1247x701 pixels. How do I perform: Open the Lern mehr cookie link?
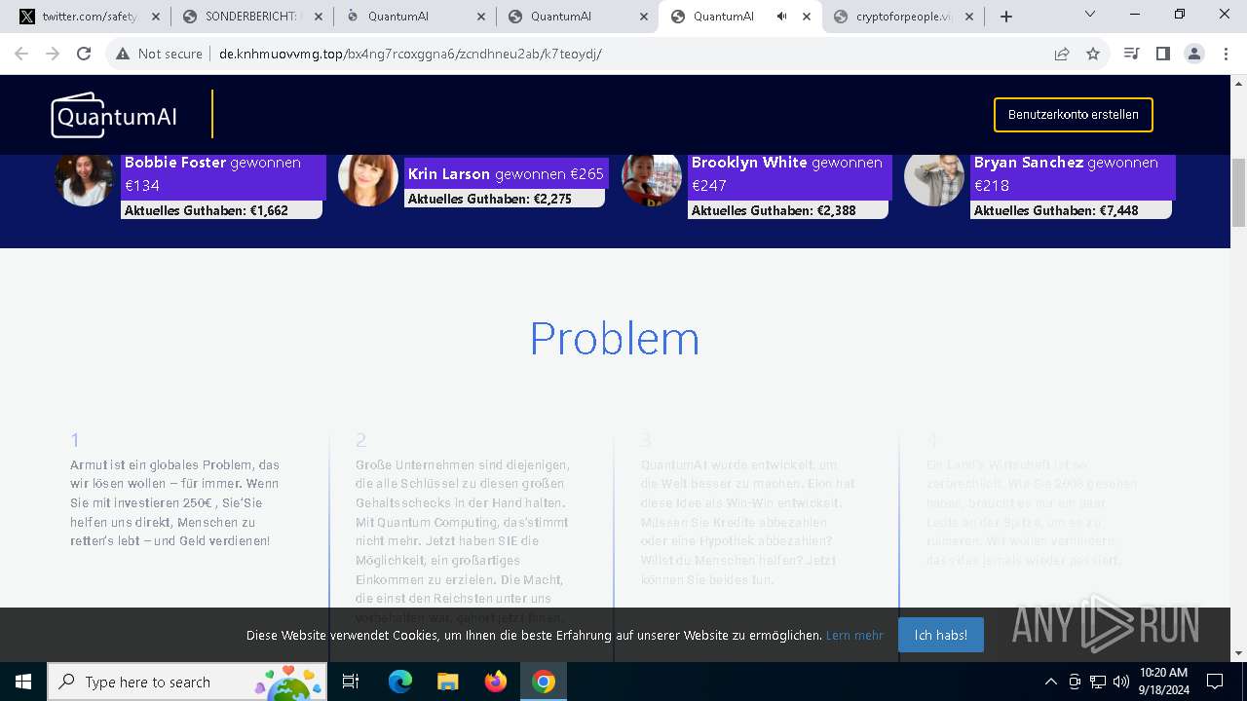click(854, 635)
